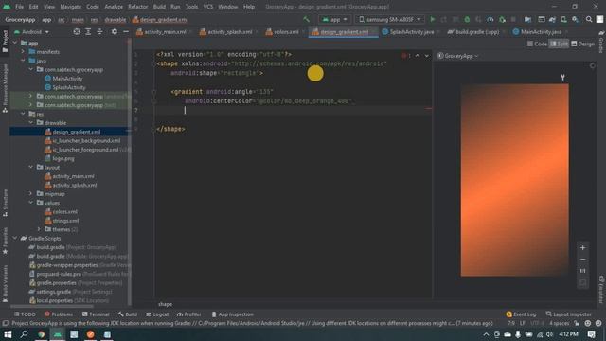The width and height of the screenshot is (606, 341).
Task: Open the GroceryApp theme dropdown in preview
Action: 457,56
